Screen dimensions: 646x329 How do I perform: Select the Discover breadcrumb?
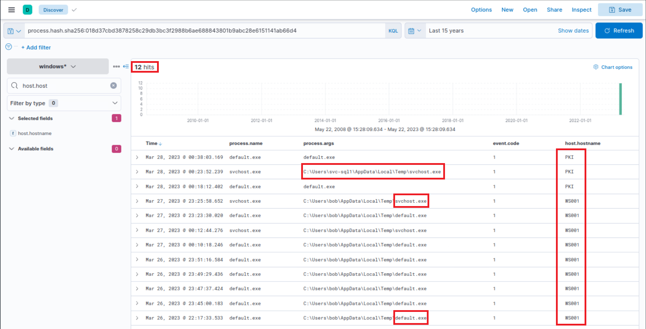click(53, 9)
